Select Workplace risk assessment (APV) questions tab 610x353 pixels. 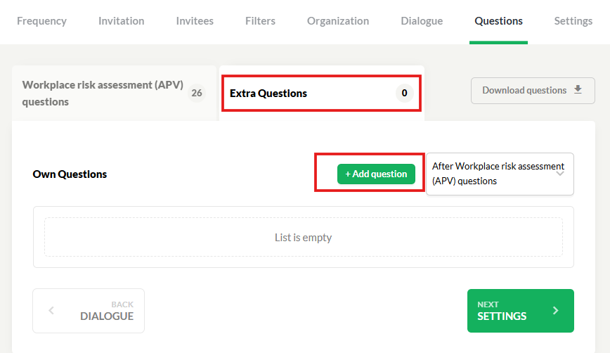114,93
